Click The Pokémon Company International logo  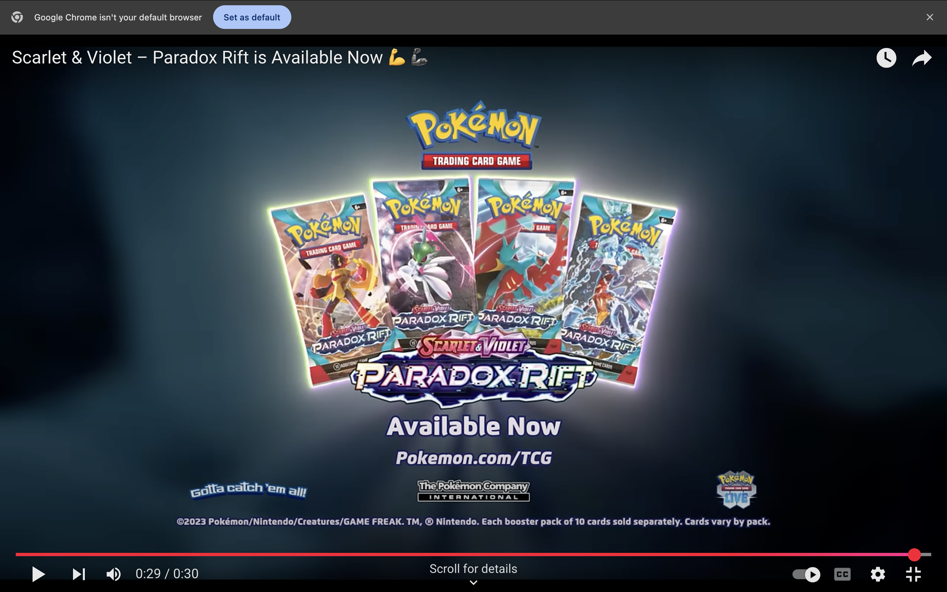tap(473, 491)
